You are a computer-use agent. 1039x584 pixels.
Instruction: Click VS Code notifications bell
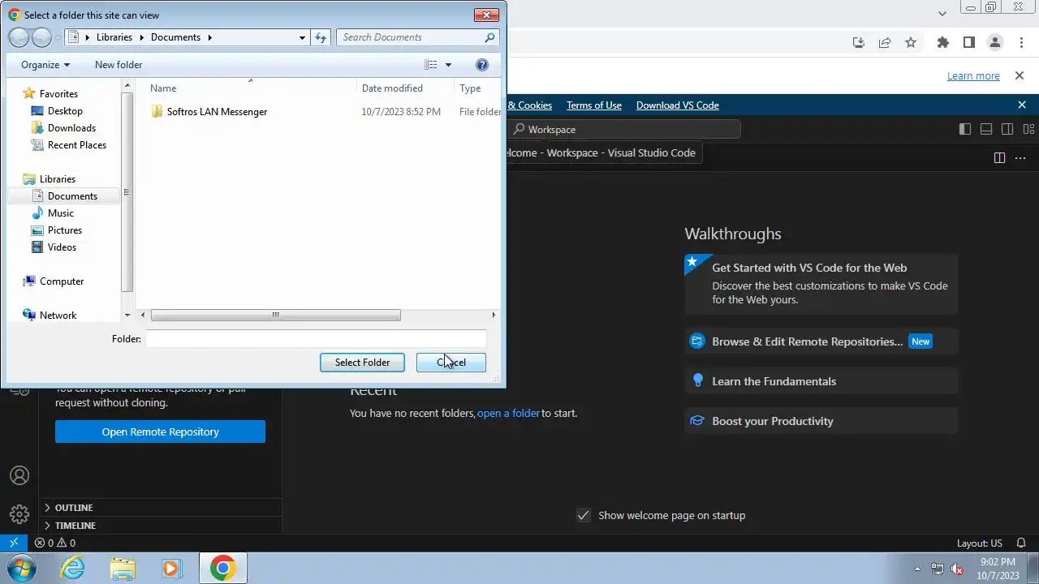(1022, 543)
